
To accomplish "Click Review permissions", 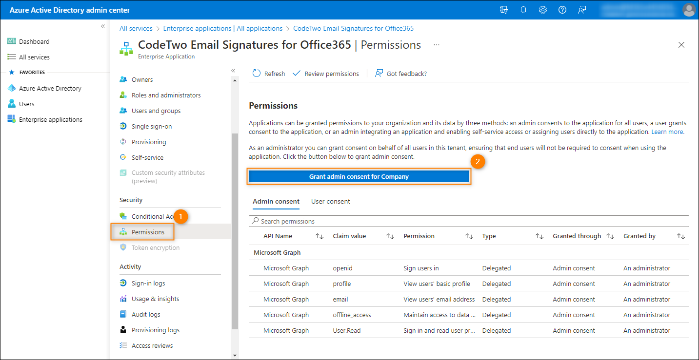I will click(x=326, y=74).
